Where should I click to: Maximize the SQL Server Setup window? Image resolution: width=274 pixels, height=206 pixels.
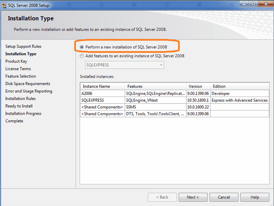tap(253, 4)
